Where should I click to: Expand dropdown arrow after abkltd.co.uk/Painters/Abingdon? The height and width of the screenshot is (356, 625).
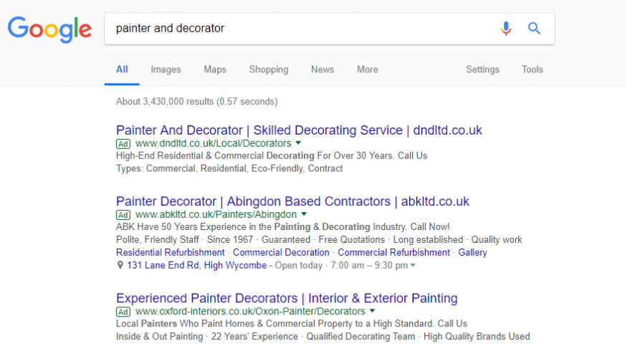tap(304, 214)
